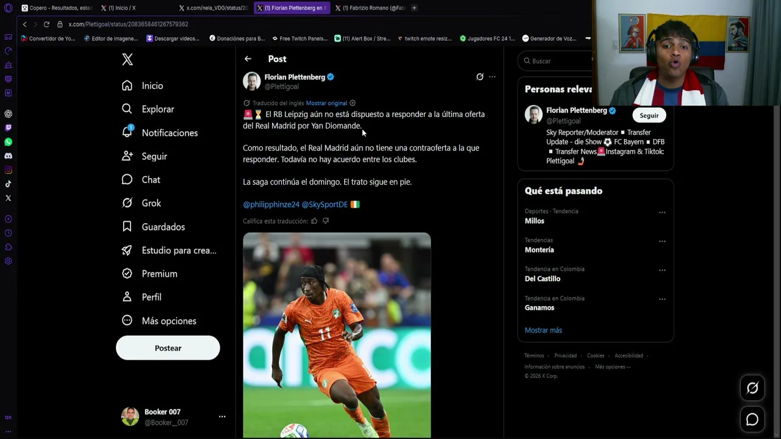Open the floating chat messages button
Image resolution: width=781 pixels, height=439 pixels.
click(752, 419)
